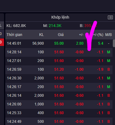Viewport: 115px width, 125px height.
Task: Click the 51.20 price cell
Action: [x=59, y=69]
